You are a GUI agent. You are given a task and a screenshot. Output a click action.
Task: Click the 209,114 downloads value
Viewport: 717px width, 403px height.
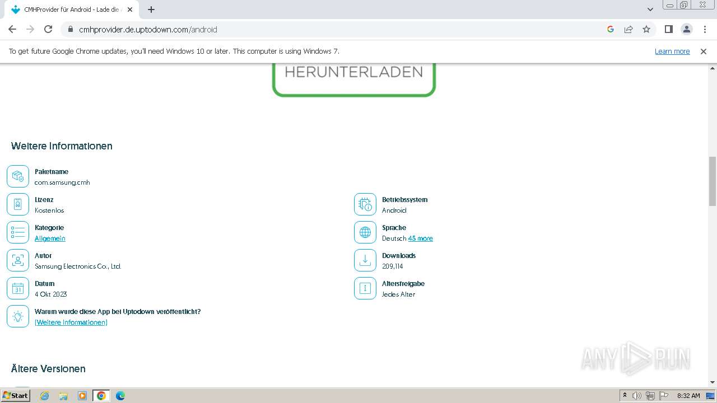392,266
